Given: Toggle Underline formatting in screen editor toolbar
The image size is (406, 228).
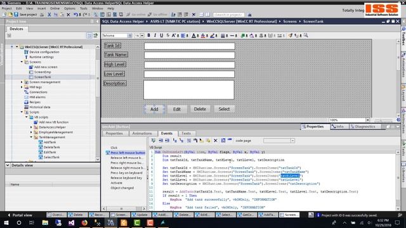Looking at the screenshot, I should tap(161, 35).
